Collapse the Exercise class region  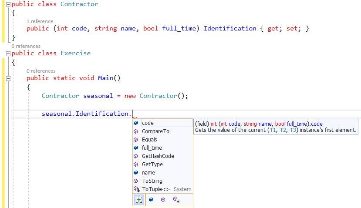tap(8, 54)
